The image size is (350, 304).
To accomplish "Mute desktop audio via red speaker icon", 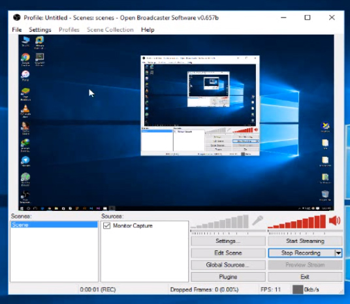I will tap(334, 221).
